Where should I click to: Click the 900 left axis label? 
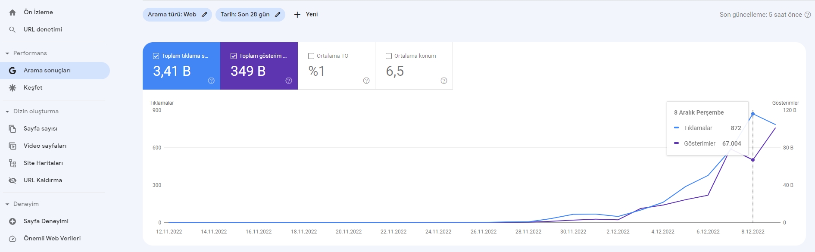tap(157, 110)
